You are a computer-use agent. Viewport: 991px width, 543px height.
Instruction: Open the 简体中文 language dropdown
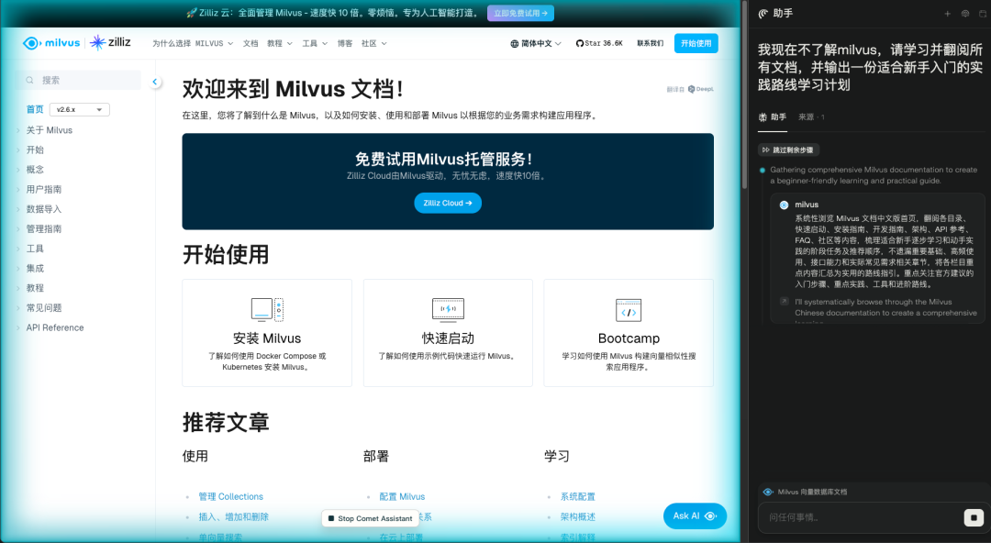(x=536, y=44)
